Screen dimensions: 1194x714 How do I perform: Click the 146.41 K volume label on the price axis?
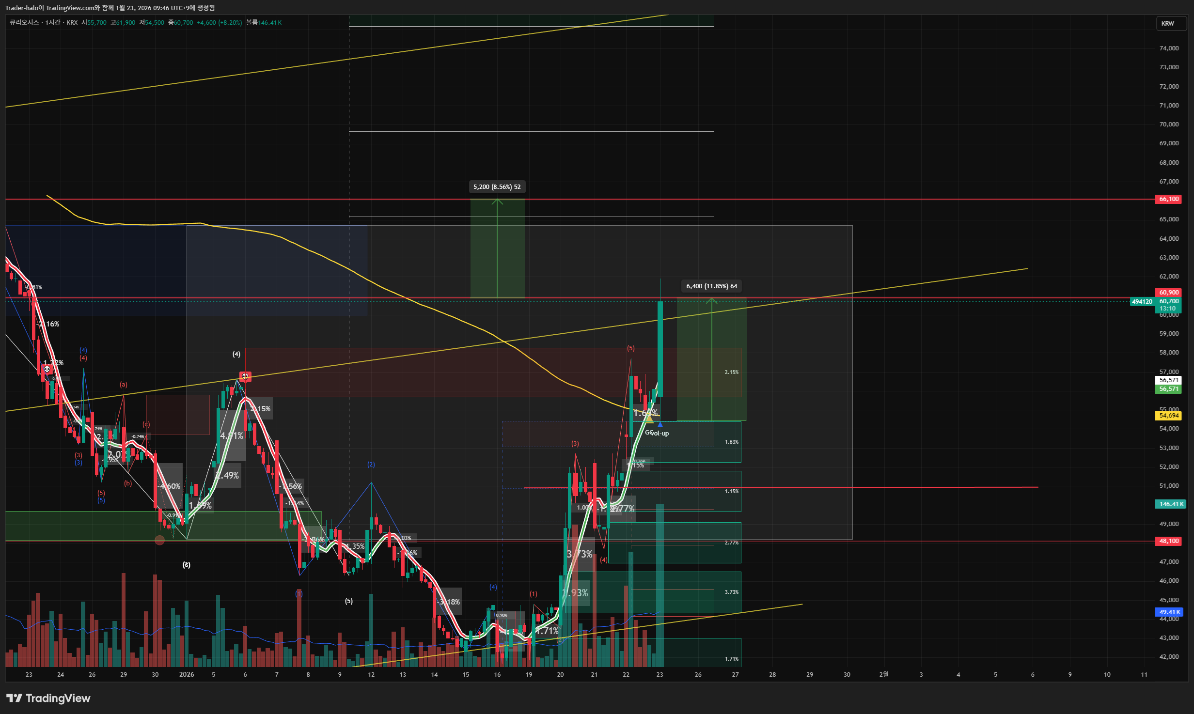point(1171,504)
